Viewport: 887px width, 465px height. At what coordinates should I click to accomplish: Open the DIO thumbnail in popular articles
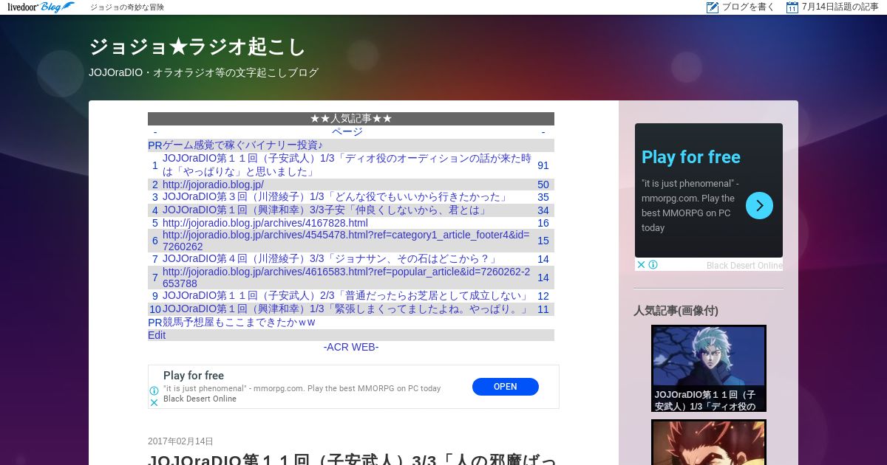click(709, 368)
